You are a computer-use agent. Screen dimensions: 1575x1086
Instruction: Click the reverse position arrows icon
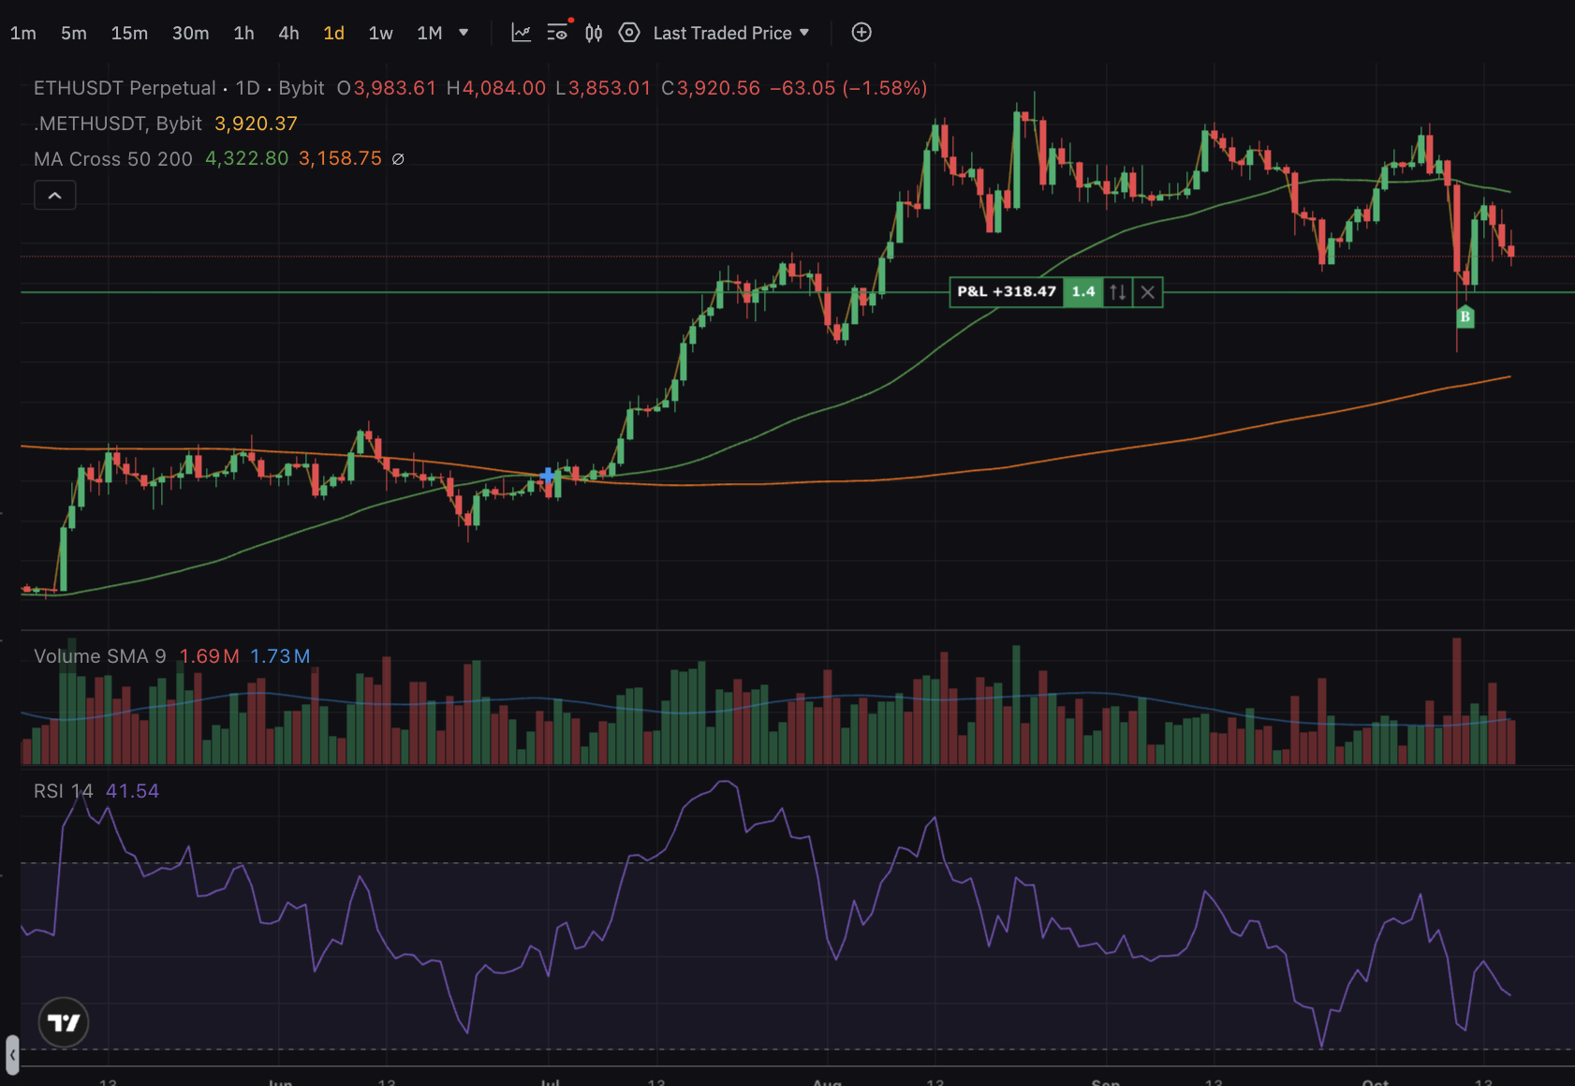click(1118, 292)
